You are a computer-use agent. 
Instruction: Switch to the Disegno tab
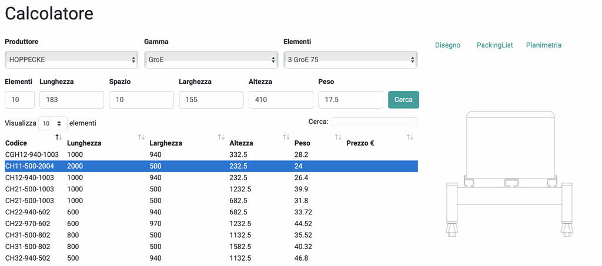coord(447,45)
